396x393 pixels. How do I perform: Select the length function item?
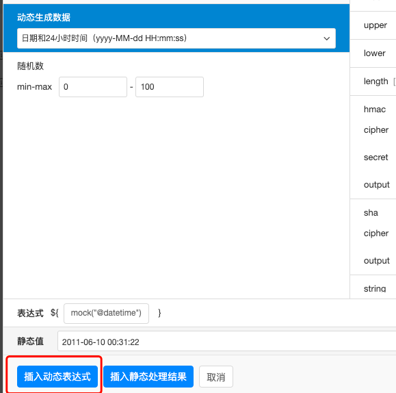375,81
